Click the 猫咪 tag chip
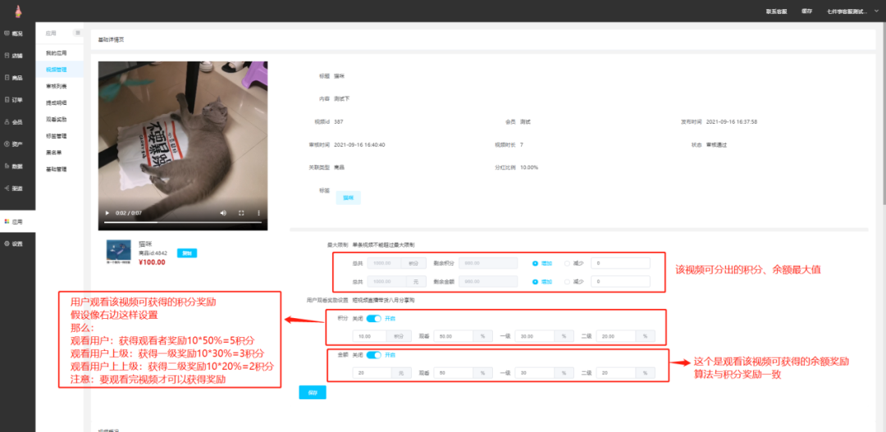The image size is (886, 432). tap(348, 198)
